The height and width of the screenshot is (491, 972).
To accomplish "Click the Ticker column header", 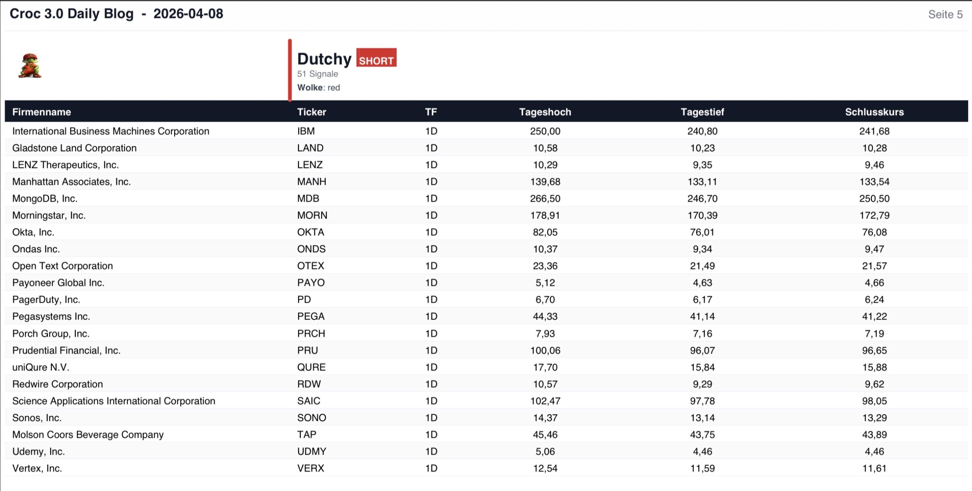I will 311,112.
